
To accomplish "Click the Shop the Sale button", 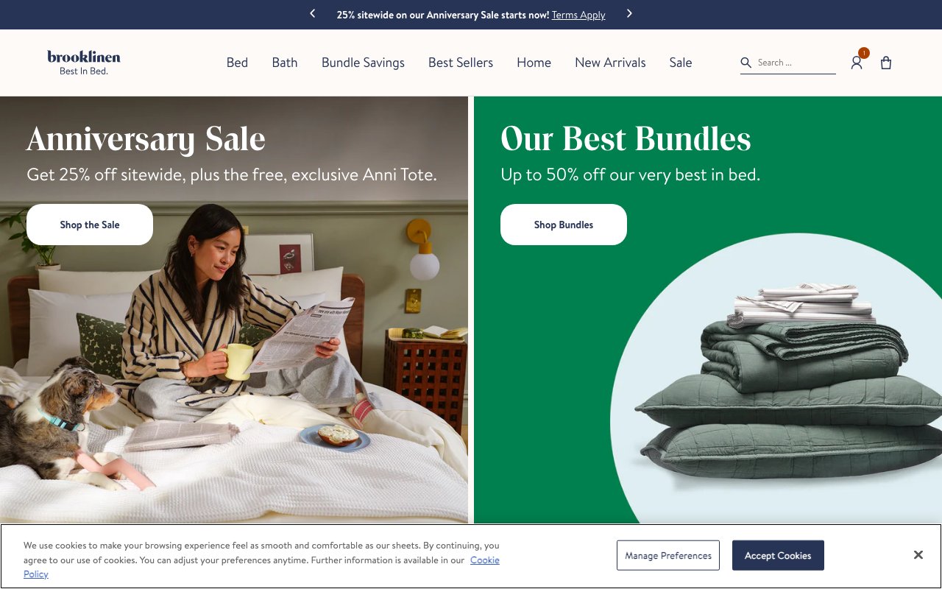I will [90, 225].
